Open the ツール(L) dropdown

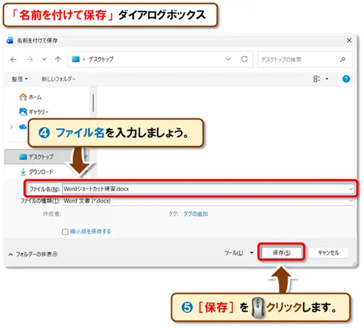[x=238, y=253]
